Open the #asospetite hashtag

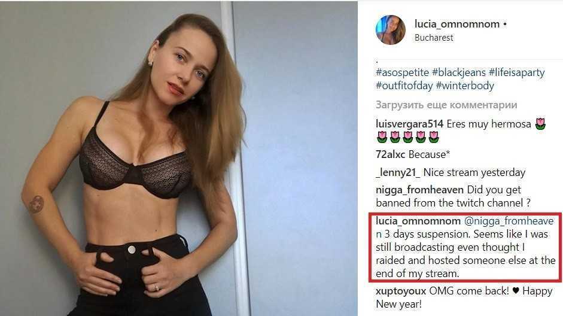click(402, 72)
